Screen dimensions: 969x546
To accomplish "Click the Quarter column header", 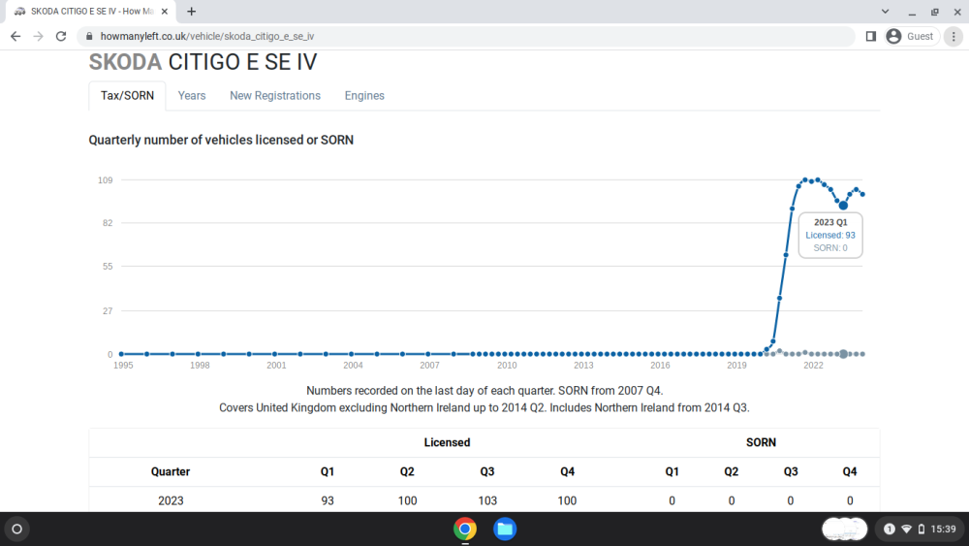I will [x=171, y=471].
